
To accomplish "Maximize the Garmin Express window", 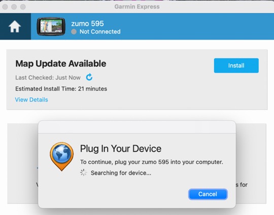I will click(23, 7).
